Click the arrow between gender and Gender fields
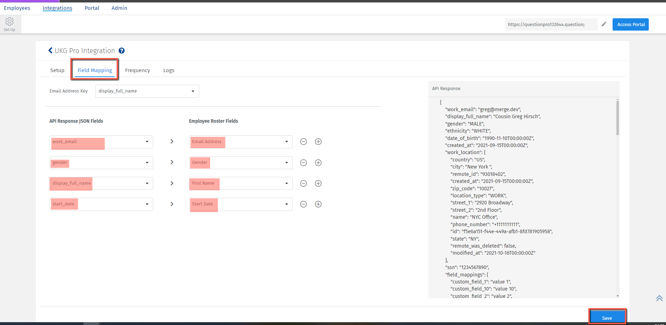666x325 pixels. [x=172, y=162]
